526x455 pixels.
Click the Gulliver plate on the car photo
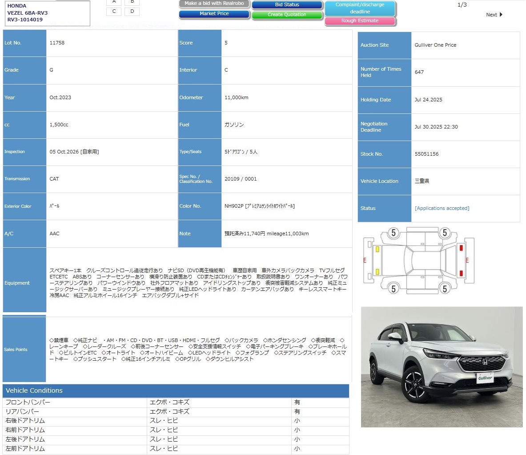coord(485,378)
